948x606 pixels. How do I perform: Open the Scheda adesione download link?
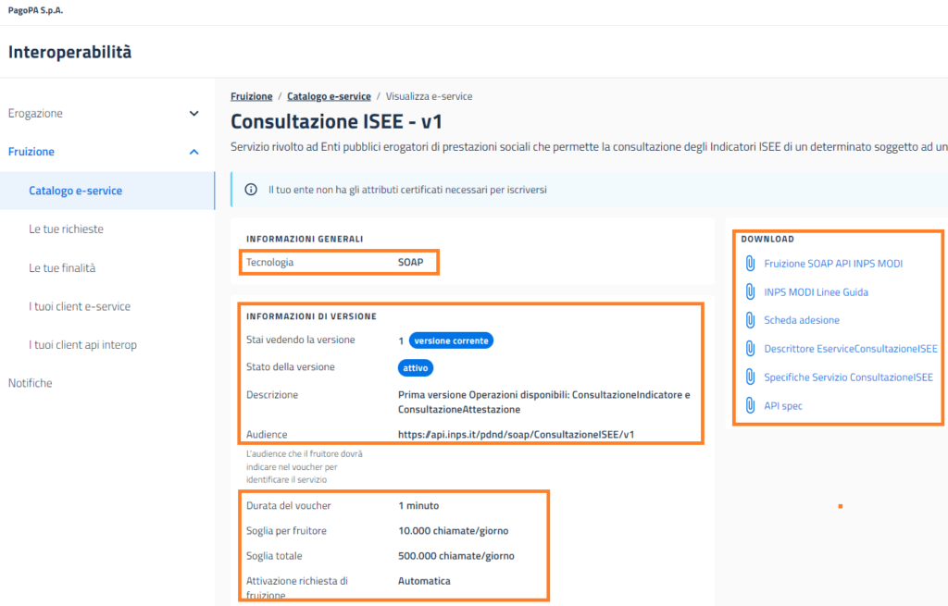[802, 320]
